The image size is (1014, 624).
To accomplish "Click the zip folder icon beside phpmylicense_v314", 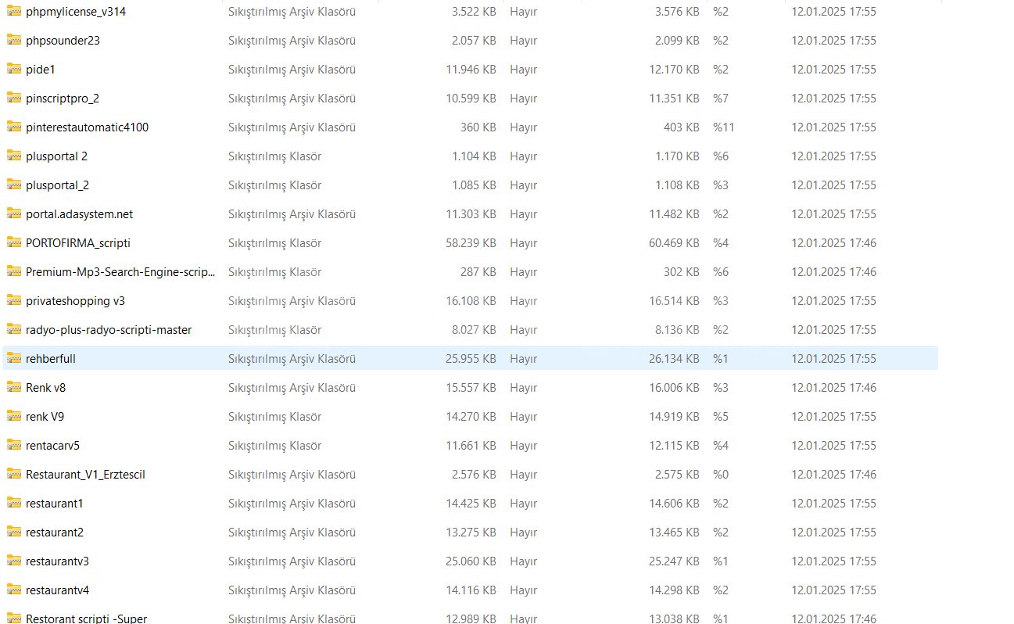I will (14, 11).
